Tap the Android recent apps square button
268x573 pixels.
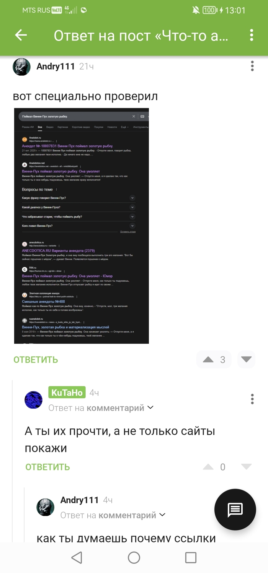click(191, 558)
